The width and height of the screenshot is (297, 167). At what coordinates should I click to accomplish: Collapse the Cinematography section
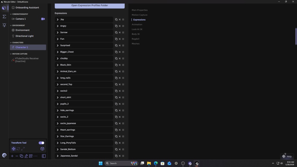(19, 14)
